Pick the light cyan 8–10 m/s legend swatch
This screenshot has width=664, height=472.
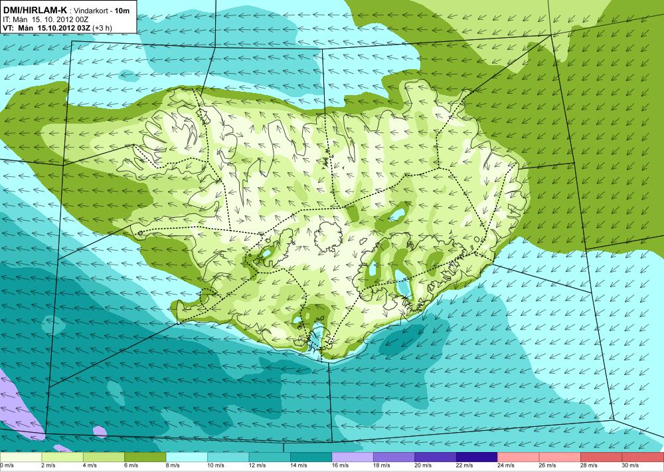[x=187, y=457]
